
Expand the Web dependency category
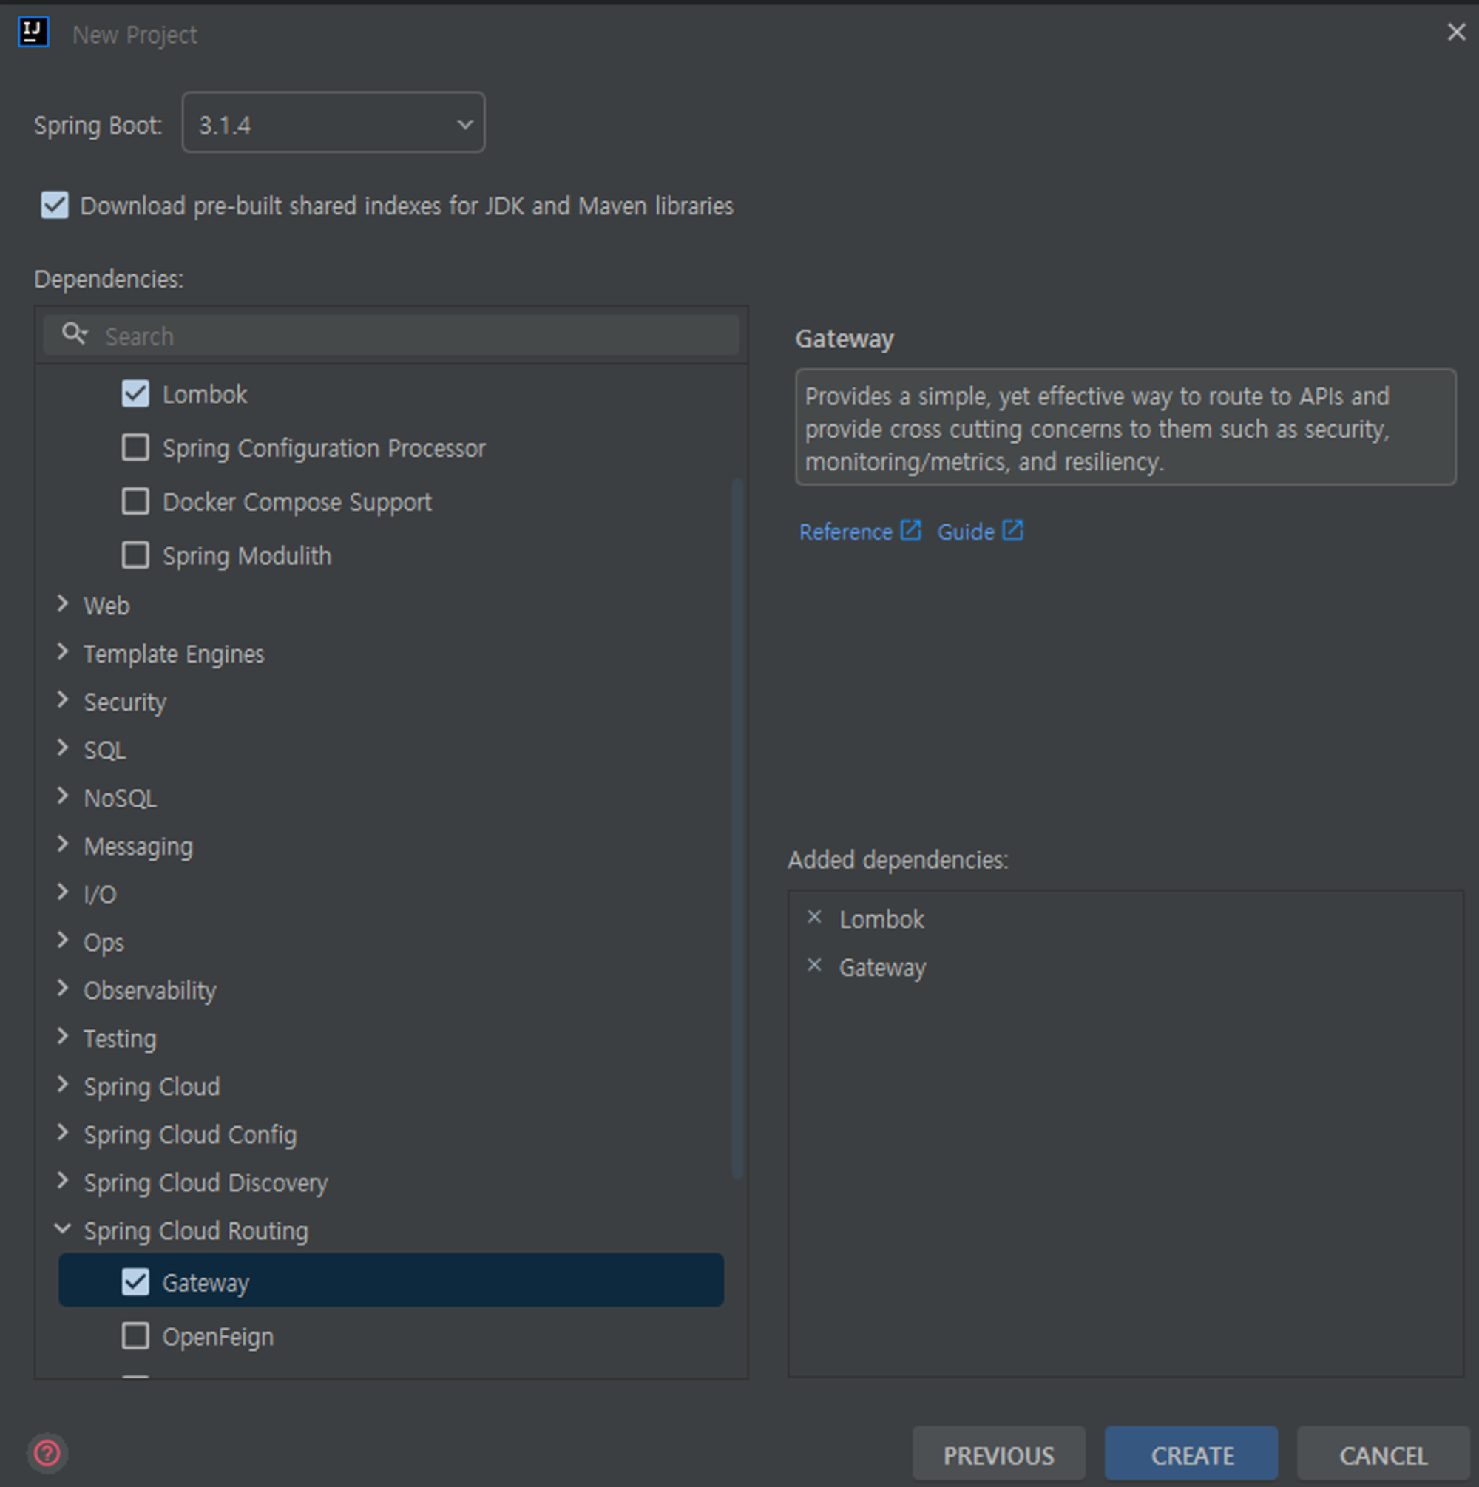pos(62,604)
